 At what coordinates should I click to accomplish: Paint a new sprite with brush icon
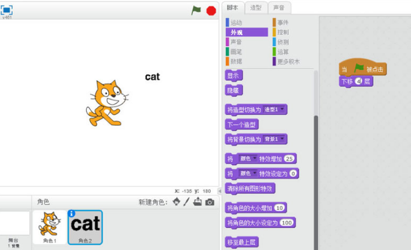[186, 202]
